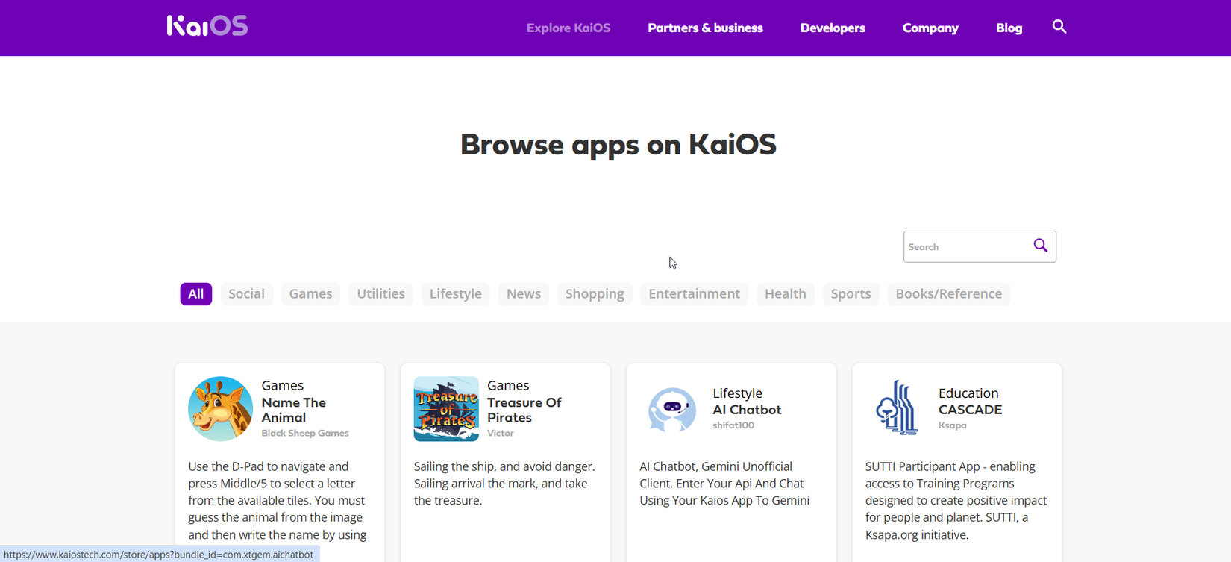The height and width of the screenshot is (562, 1231).
Task: Click the Ksapa developer name
Action: pyautogui.click(x=953, y=425)
